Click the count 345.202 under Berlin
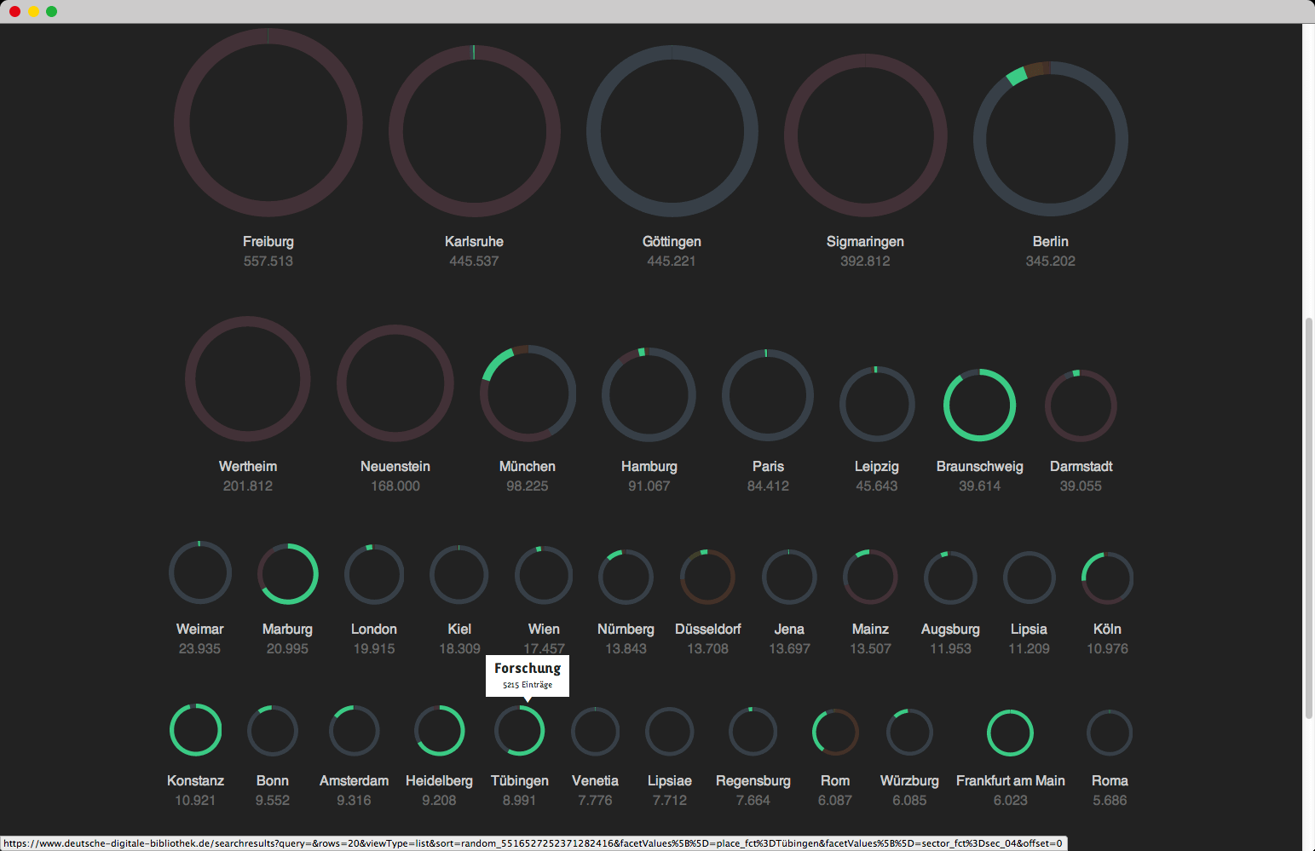 click(x=1050, y=261)
